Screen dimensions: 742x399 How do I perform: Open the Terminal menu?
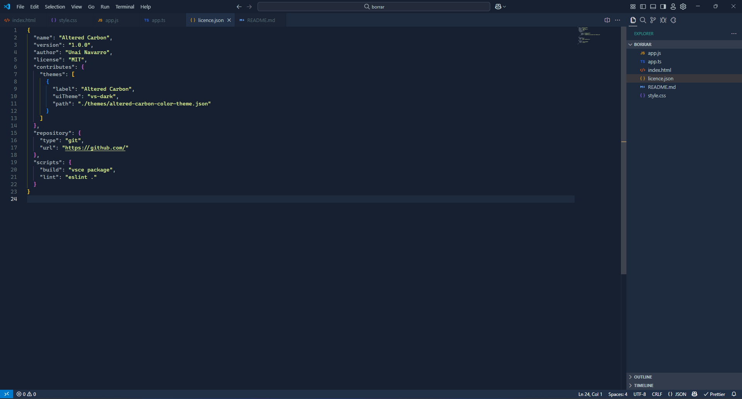[x=125, y=7]
